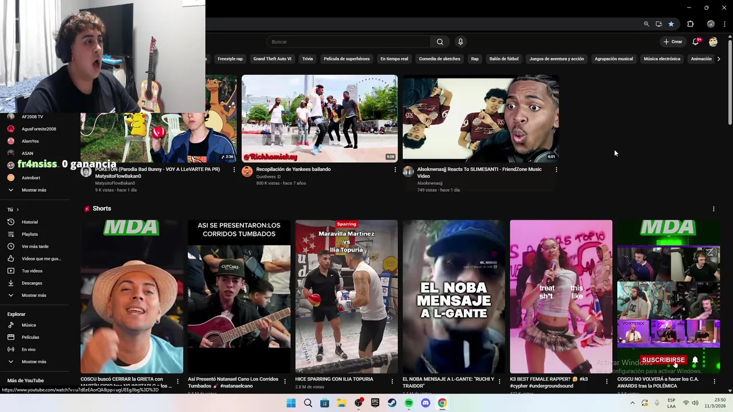Open Discord from taskbar
The image size is (733, 412).
pyautogui.click(x=425, y=403)
